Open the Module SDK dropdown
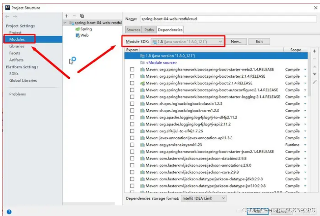Screen dimensions: 320x216 (220, 41)
